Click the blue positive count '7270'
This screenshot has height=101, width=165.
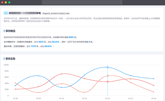(33, 46)
